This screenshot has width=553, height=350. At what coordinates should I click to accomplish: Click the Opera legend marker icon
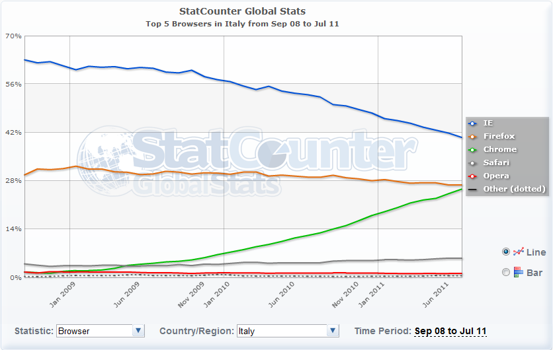pyautogui.click(x=472, y=176)
